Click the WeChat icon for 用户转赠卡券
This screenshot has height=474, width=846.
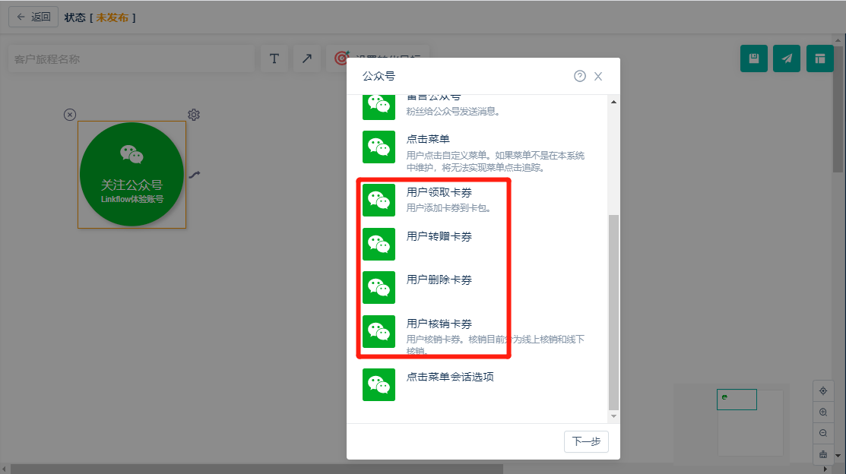point(379,245)
